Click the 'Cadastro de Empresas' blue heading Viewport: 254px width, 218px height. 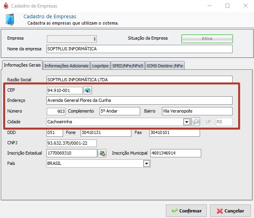pos(50,17)
